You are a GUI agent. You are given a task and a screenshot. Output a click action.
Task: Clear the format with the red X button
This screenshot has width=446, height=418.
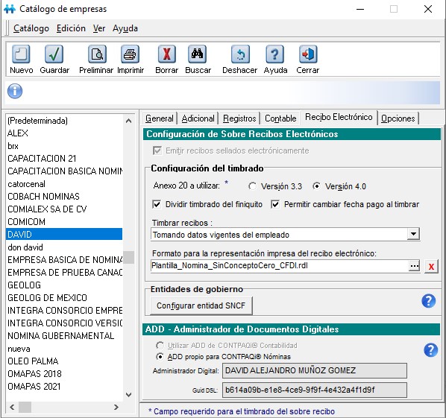pos(431,267)
